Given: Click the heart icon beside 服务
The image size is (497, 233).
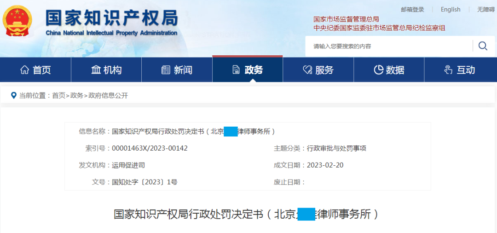Looking at the screenshot, I should point(307,70).
